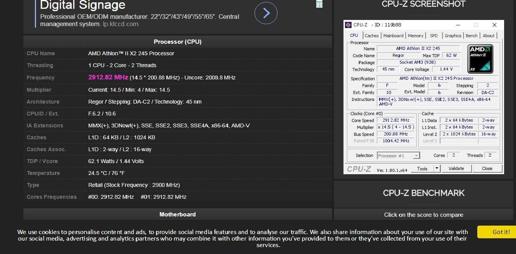The width and height of the screenshot is (516, 254).
Task: Click the Revision field showing DA-C2
Action: tap(488, 92)
